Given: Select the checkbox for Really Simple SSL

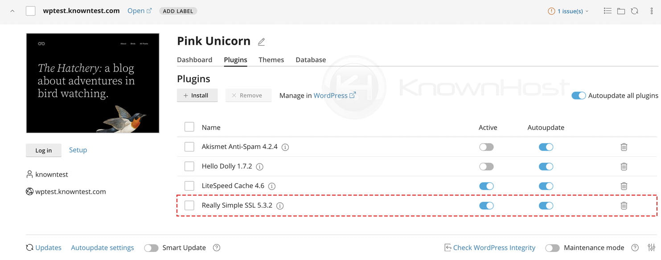Looking at the screenshot, I should [x=189, y=205].
